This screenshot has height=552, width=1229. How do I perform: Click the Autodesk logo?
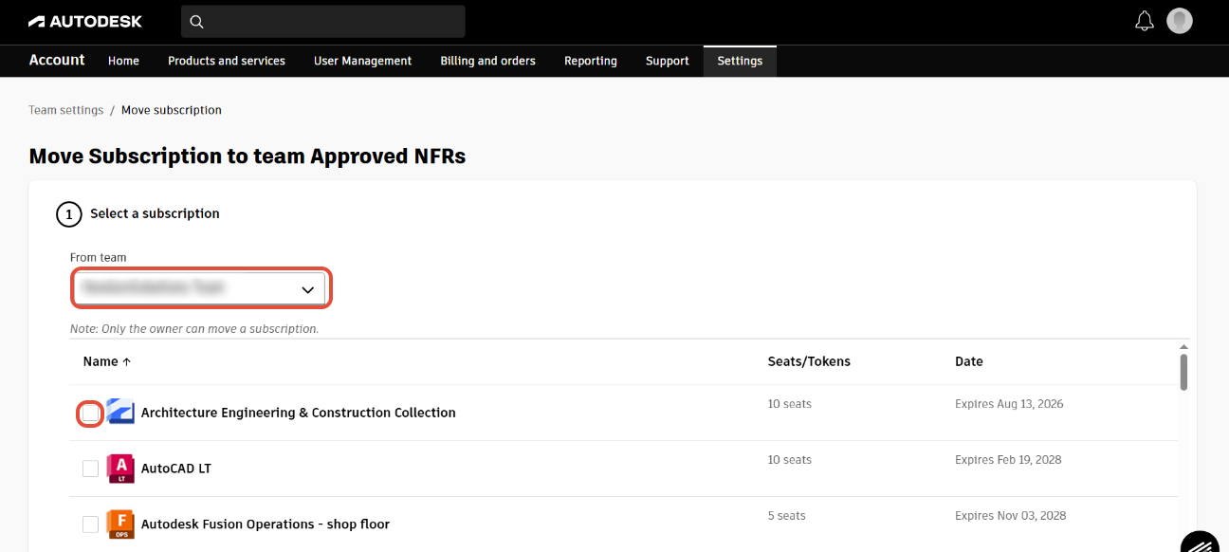[85, 21]
